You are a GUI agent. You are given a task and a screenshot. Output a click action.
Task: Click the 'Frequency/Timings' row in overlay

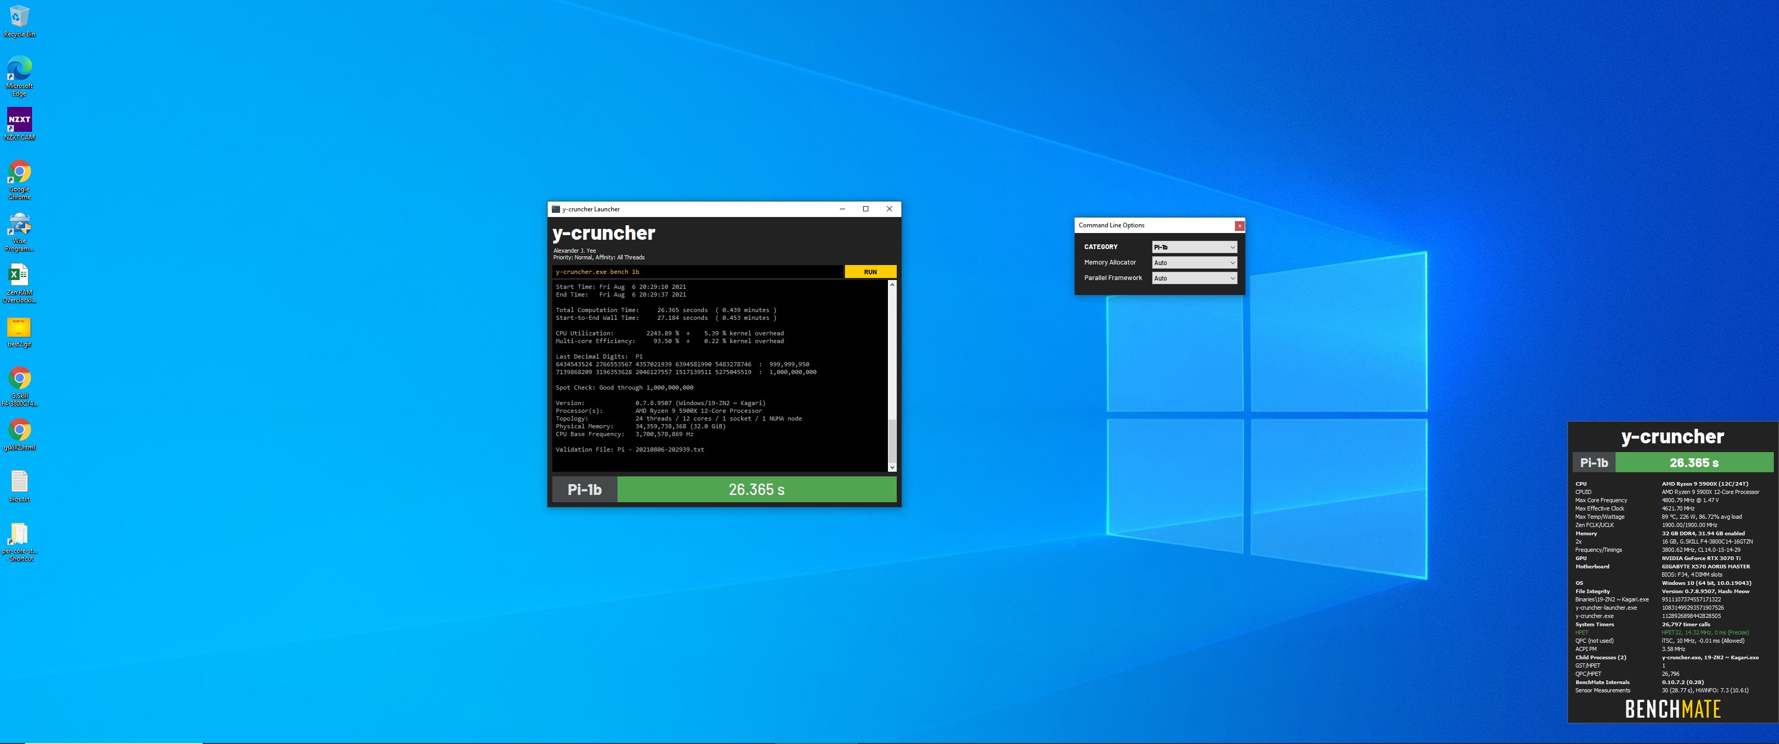point(1672,550)
